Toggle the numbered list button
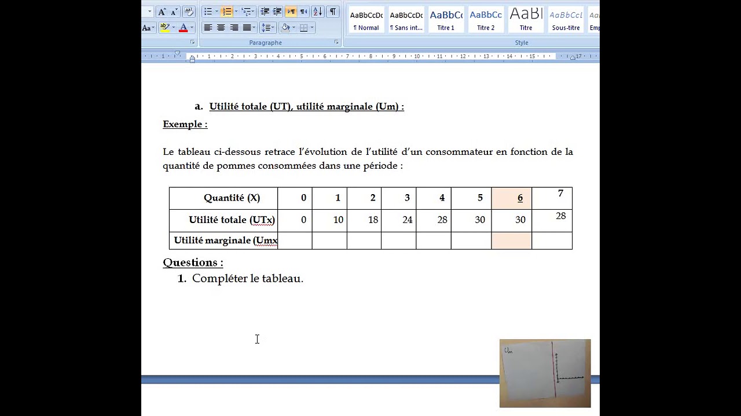The height and width of the screenshot is (416, 741). click(227, 12)
